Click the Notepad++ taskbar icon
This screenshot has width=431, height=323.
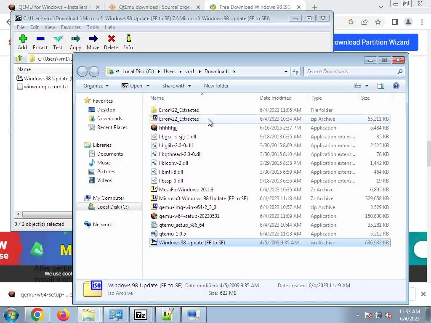coord(168,315)
